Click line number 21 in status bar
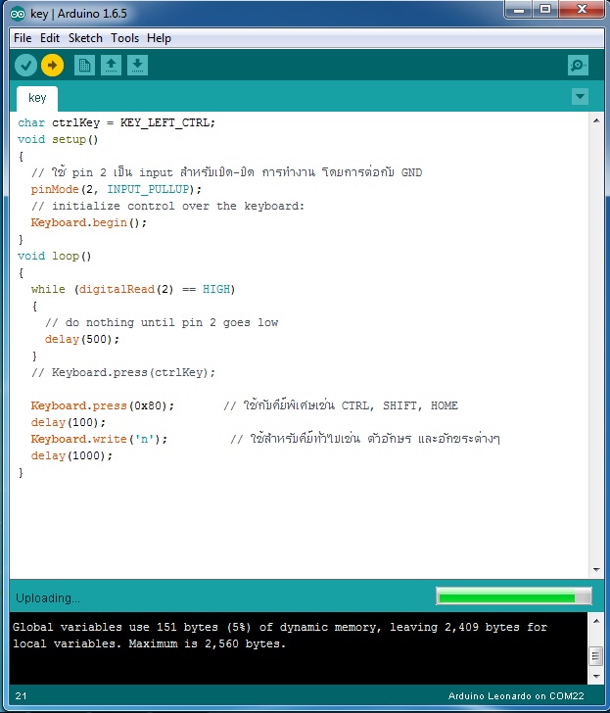This screenshot has width=610, height=713. pos(21,696)
